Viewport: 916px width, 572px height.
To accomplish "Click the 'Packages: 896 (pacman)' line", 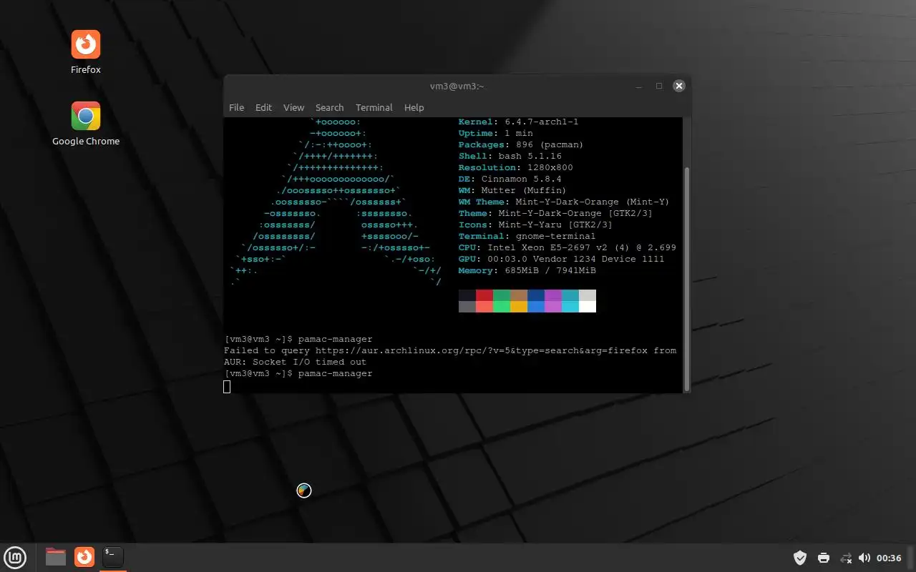I will click(x=521, y=144).
